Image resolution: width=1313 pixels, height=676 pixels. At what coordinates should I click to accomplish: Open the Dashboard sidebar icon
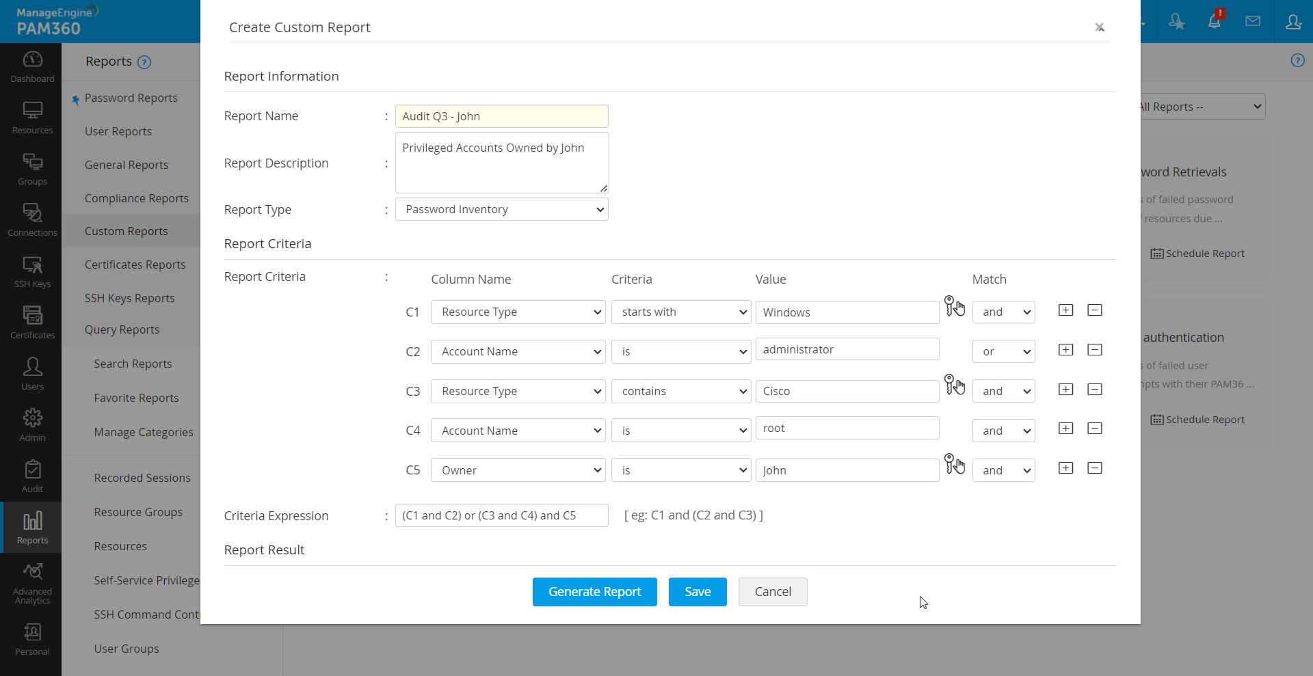tap(32, 67)
